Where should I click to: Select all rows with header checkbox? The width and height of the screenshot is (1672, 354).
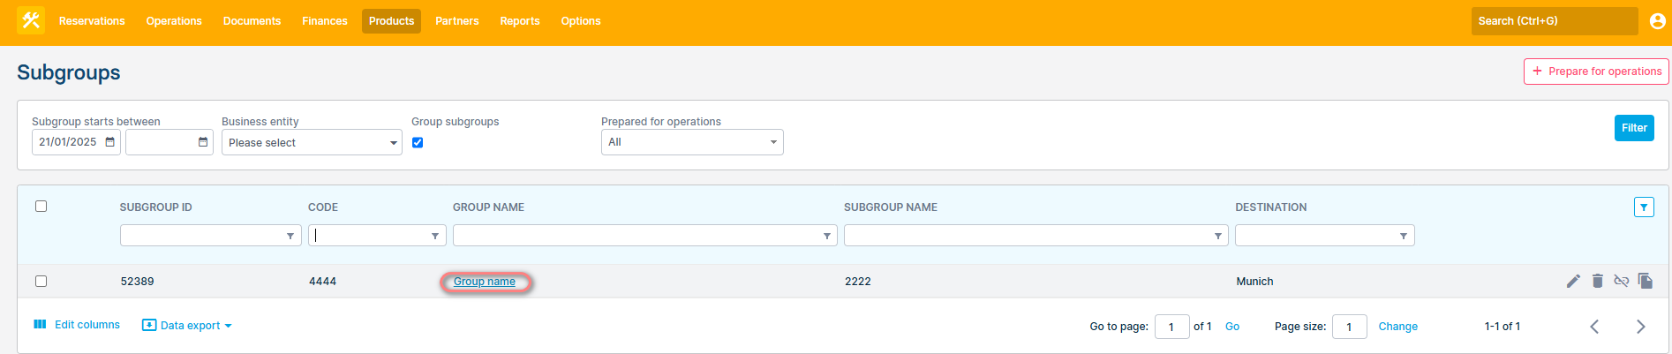(41, 207)
